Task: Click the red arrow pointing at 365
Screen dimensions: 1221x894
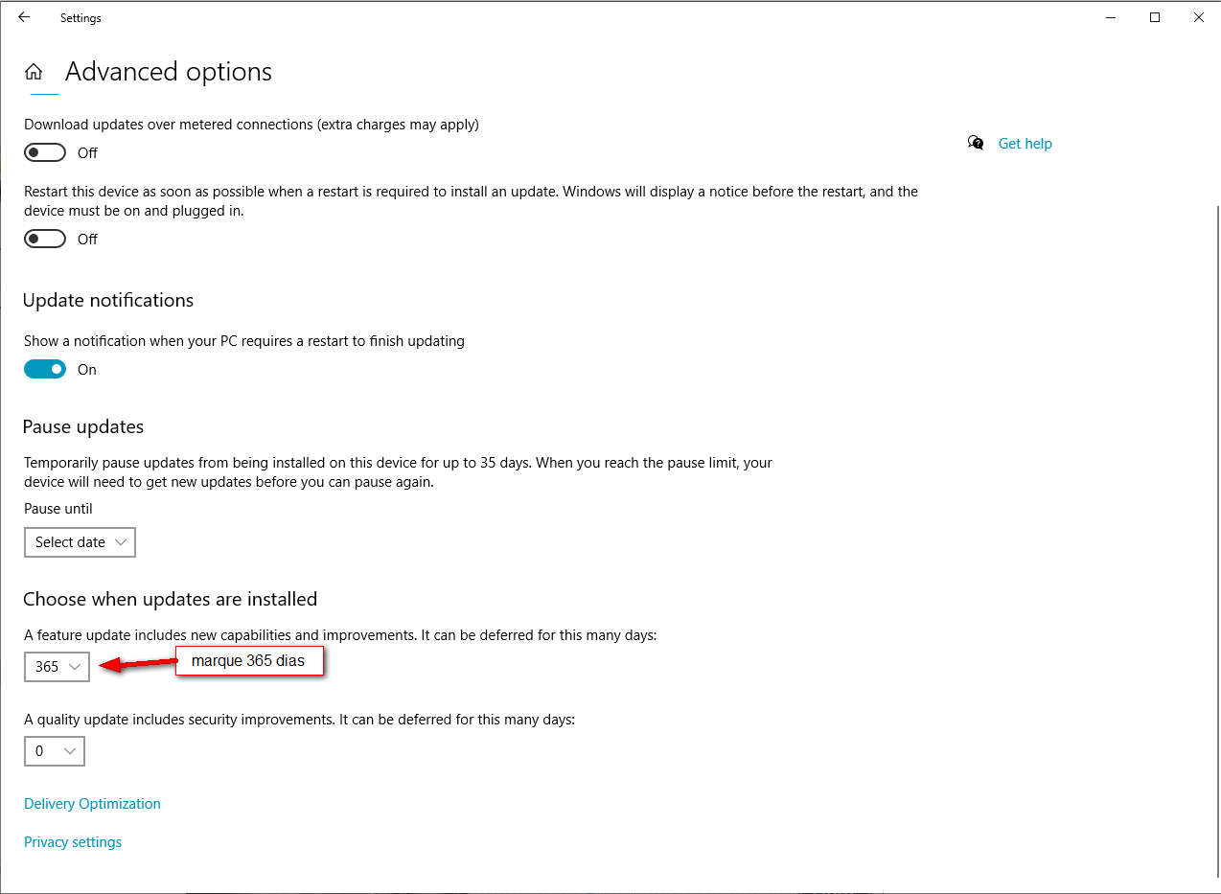Action: tap(134, 664)
